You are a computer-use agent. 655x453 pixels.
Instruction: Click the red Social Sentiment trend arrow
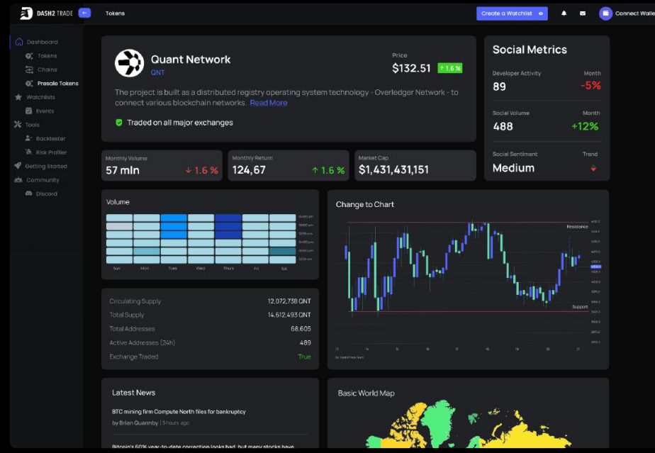[x=593, y=169]
